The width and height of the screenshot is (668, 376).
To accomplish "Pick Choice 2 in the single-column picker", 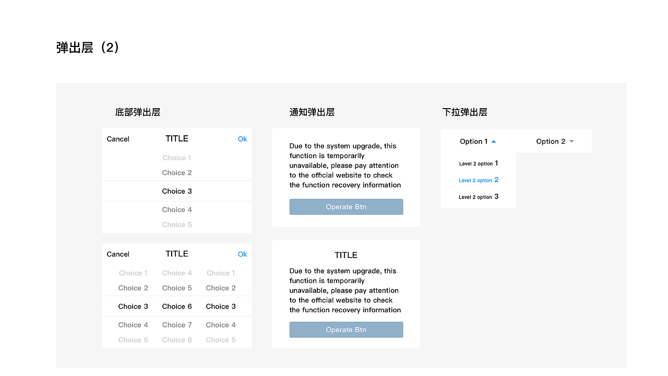I will [x=177, y=173].
